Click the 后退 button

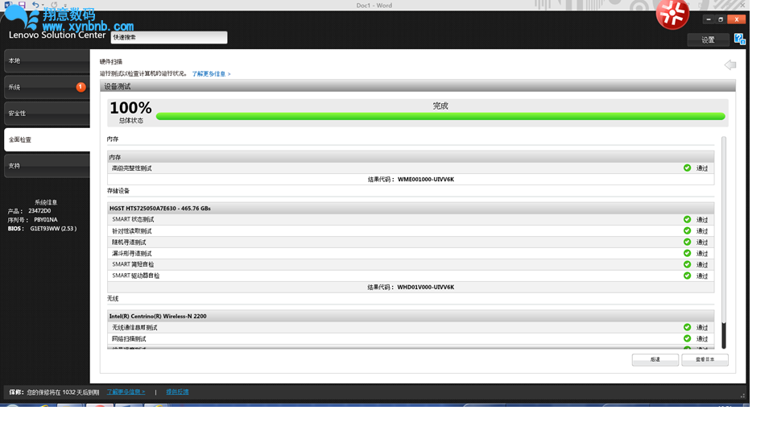coord(655,359)
